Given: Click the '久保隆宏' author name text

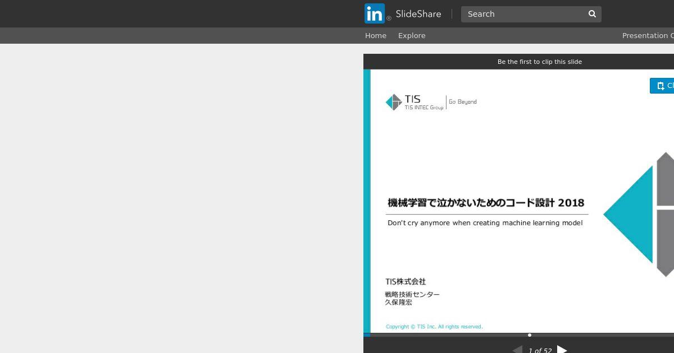Looking at the screenshot, I should pyautogui.click(x=398, y=303).
